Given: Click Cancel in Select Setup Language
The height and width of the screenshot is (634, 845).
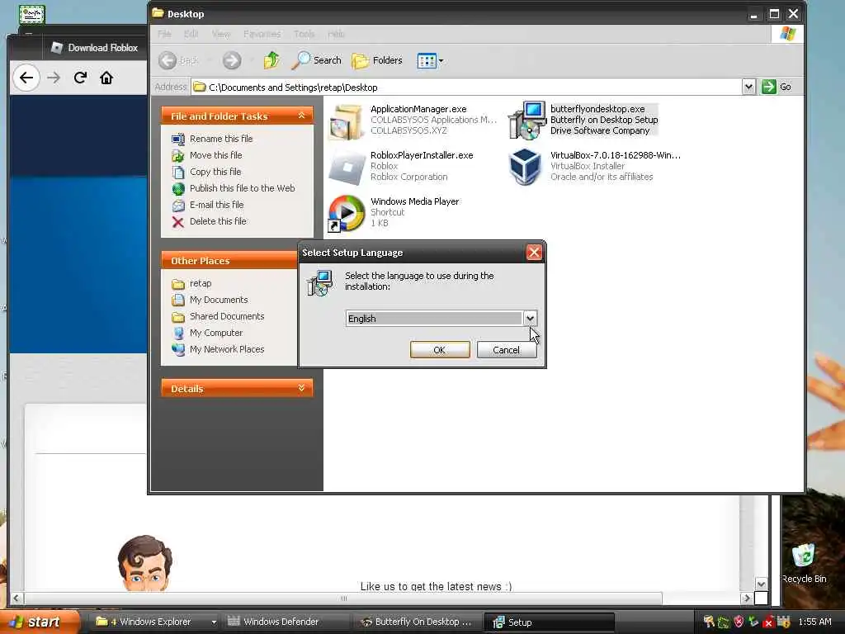Looking at the screenshot, I should point(507,350).
